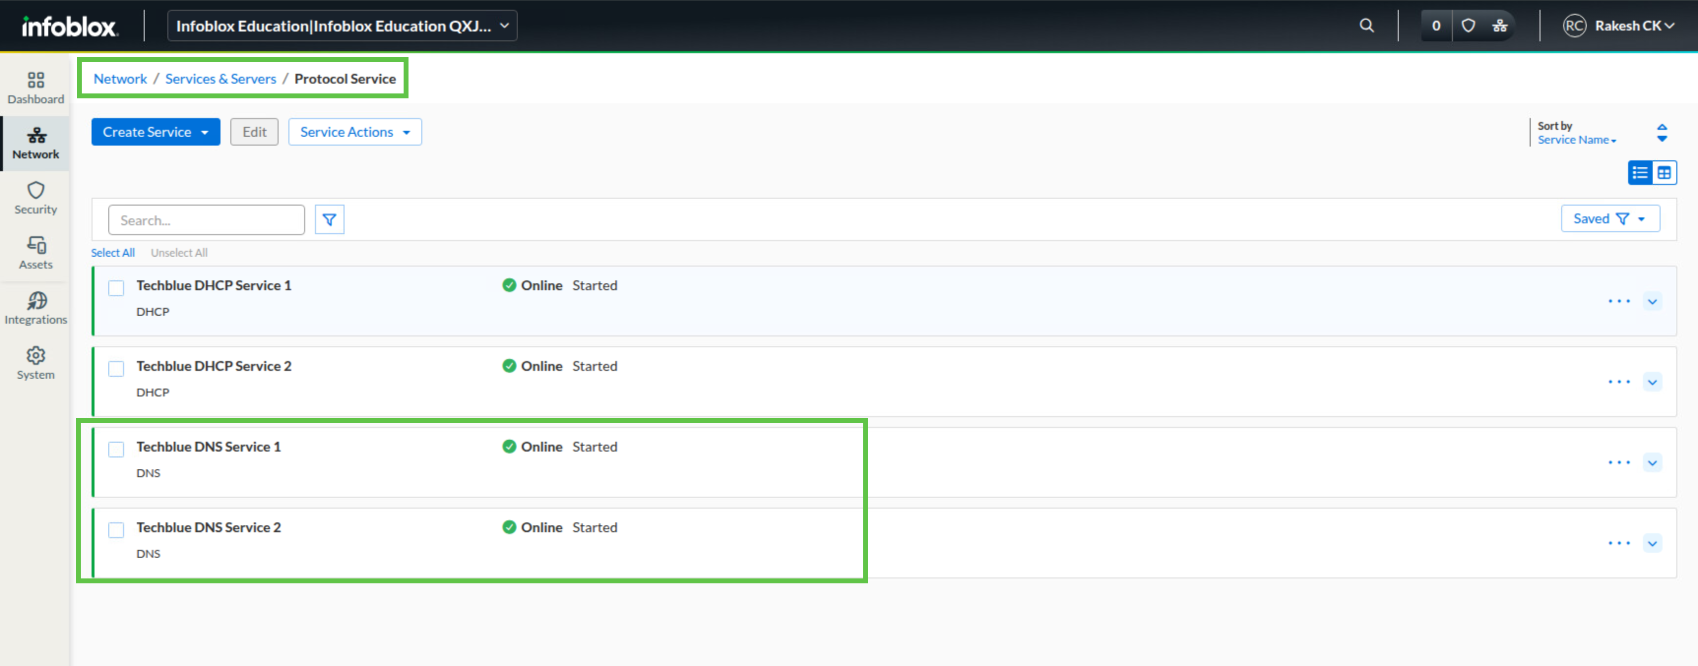Change Sort by Service Name option

click(1577, 140)
